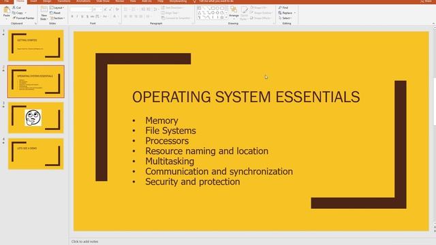Click the Multitasking bullet text

point(170,161)
